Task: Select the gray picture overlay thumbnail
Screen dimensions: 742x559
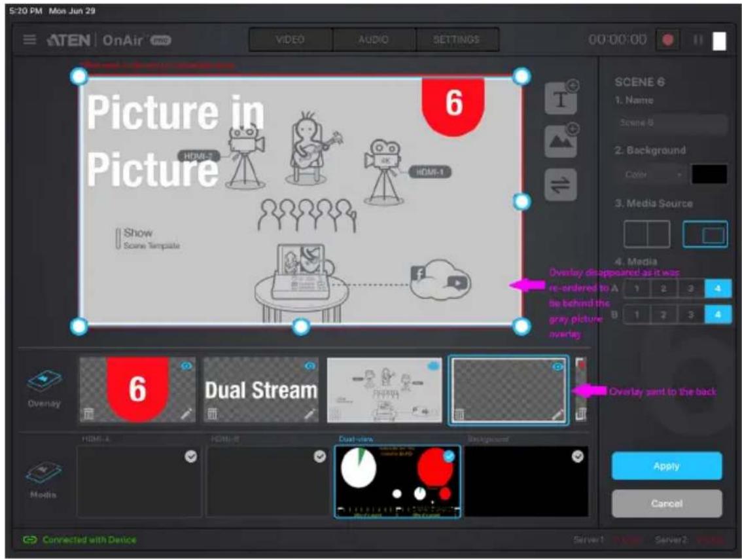Action: (x=384, y=390)
